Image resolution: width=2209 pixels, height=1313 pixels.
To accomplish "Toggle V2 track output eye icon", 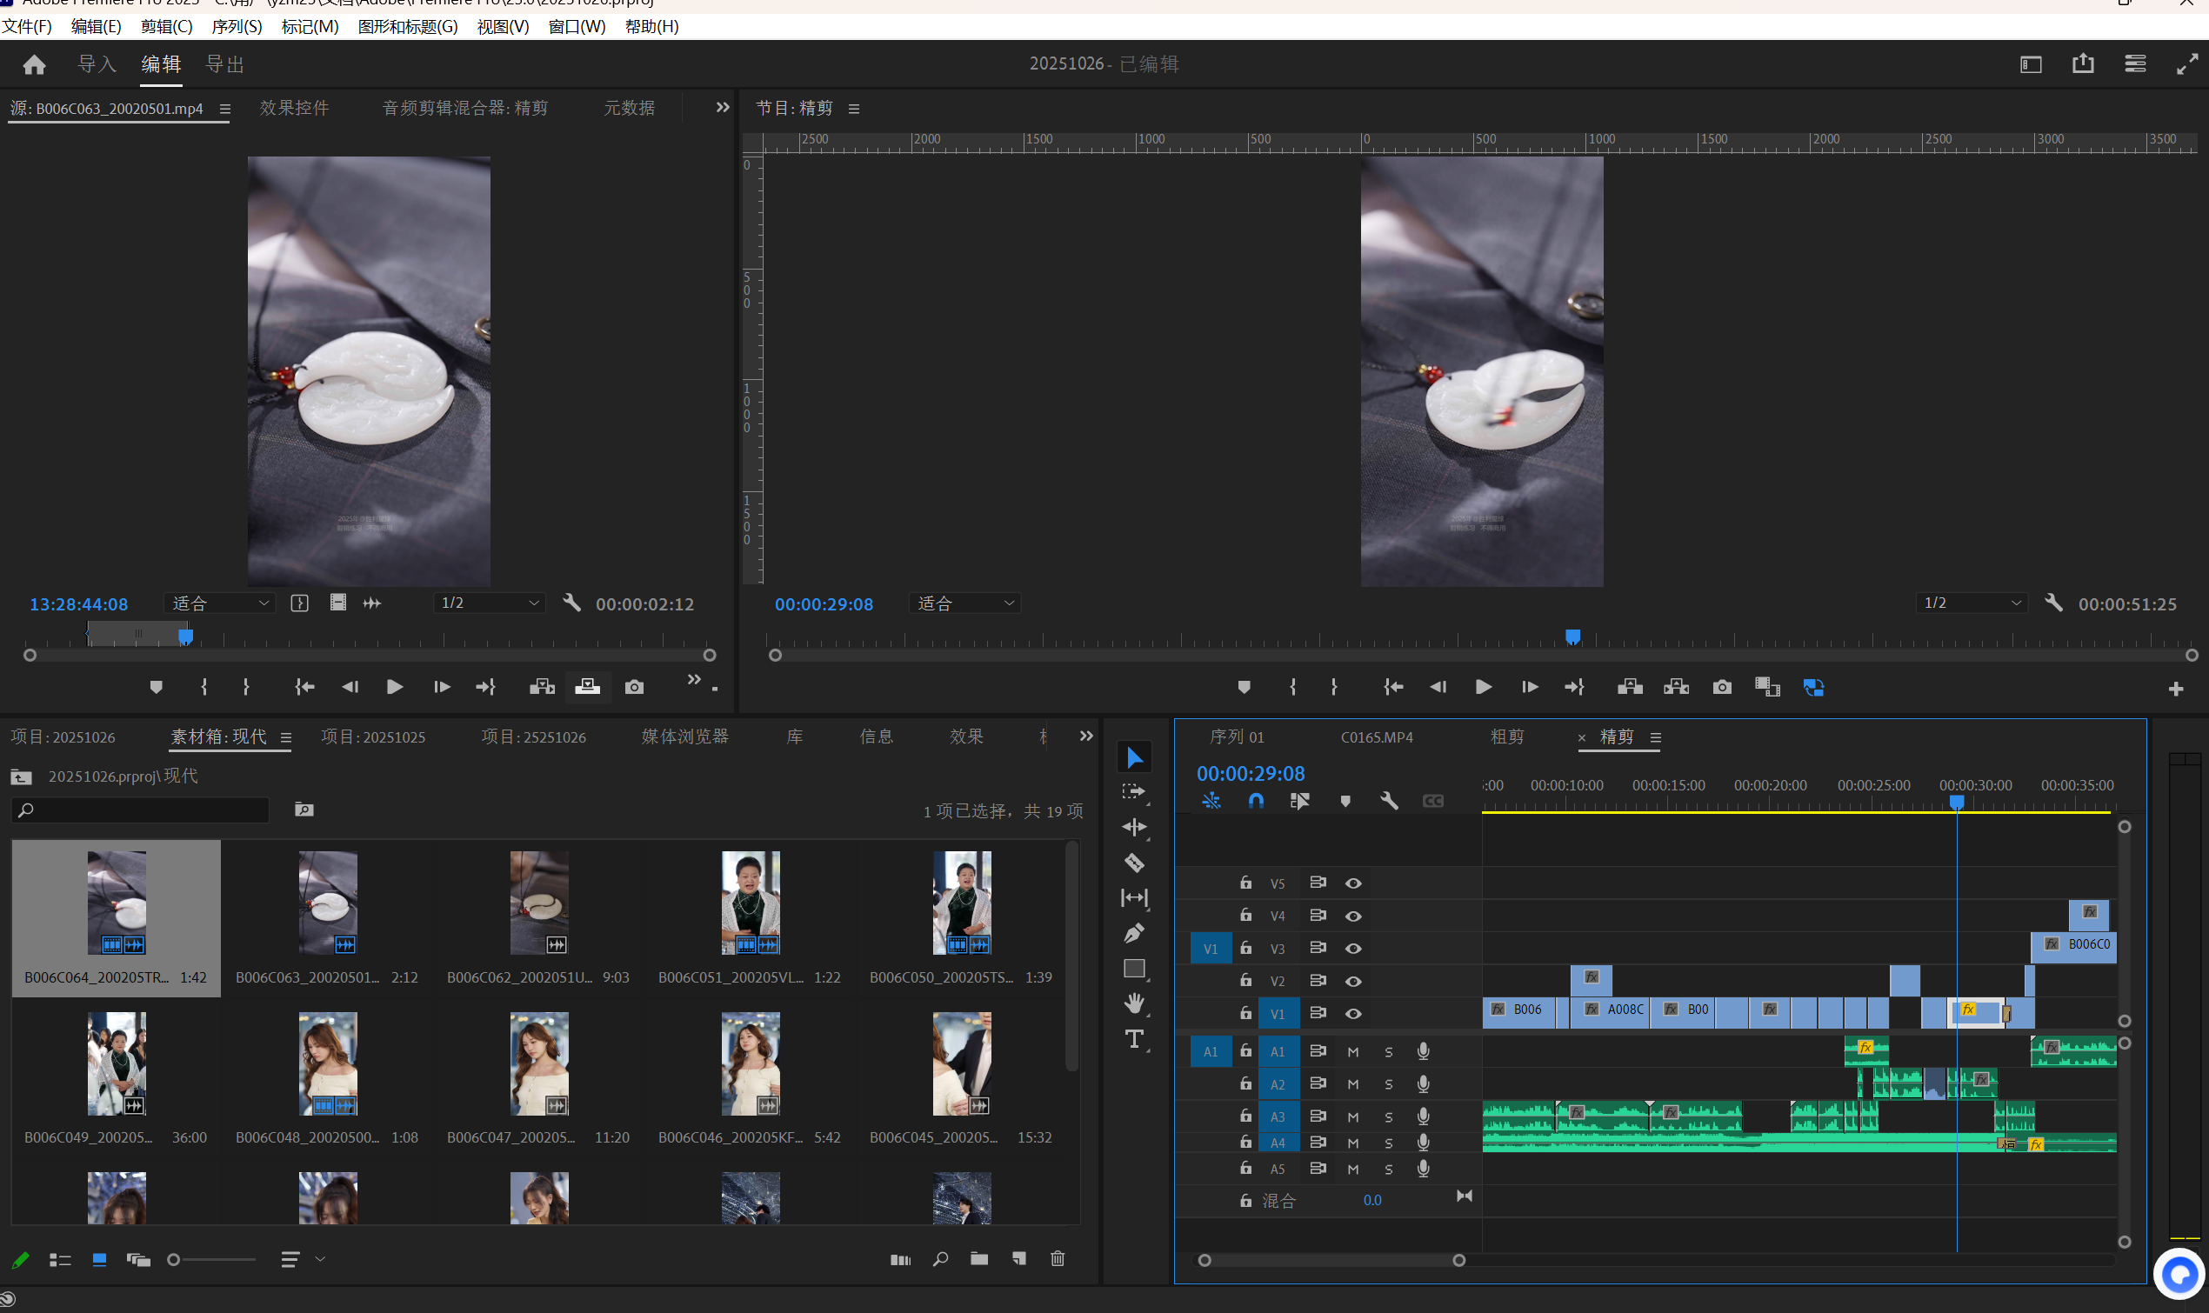I will (x=1352, y=981).
